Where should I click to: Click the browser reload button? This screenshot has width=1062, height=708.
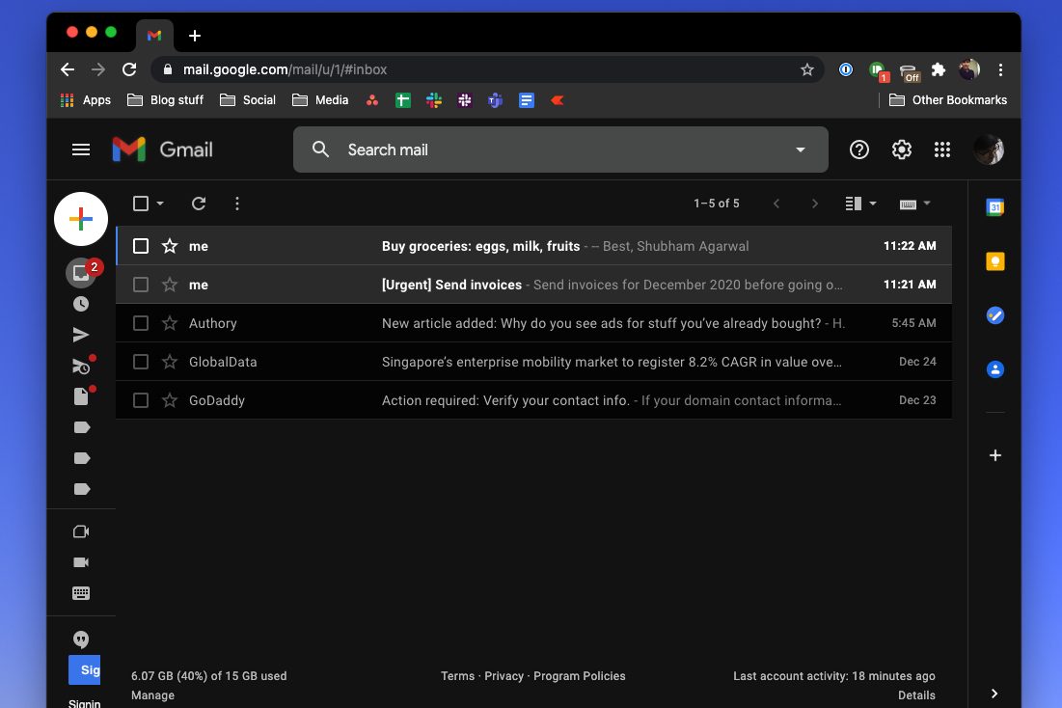pos(129,69)
